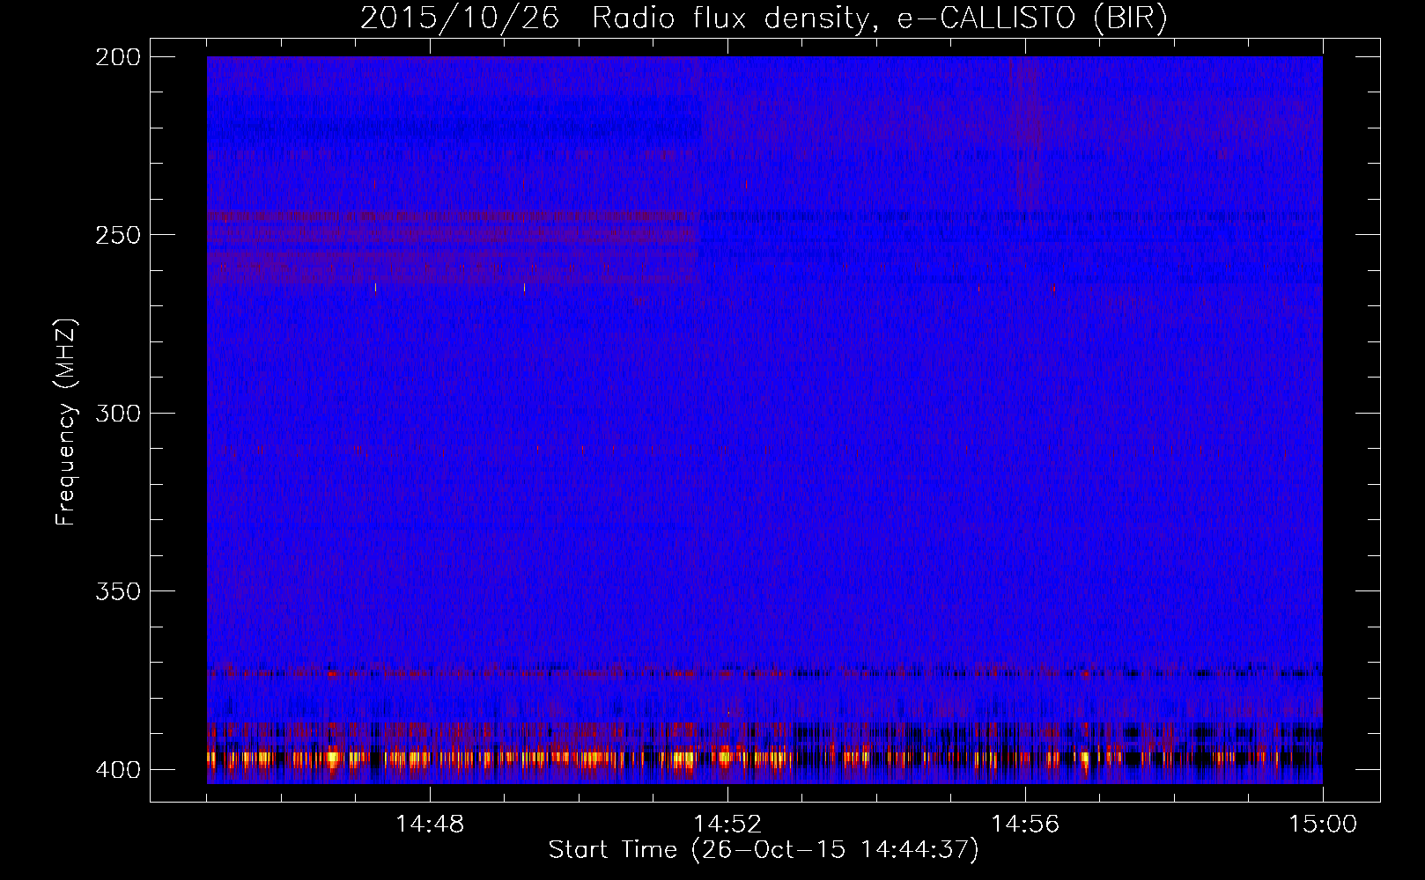Click the 300 frequency tick label
The image size is (1425, 880).
[118, 413]
